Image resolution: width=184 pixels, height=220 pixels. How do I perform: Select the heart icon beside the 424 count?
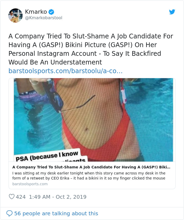tap(12, 197)
